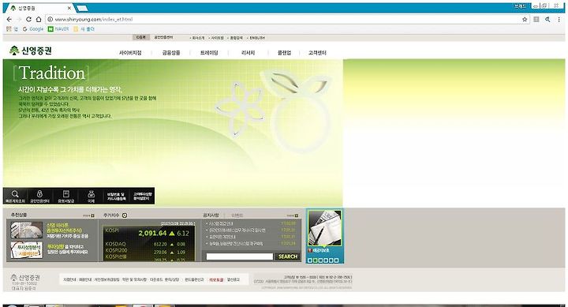Viewport: 568px width, 307px height.
Task: Open the 트레이딩 menu
Action: pyautogui.click(x=209, y=53)
